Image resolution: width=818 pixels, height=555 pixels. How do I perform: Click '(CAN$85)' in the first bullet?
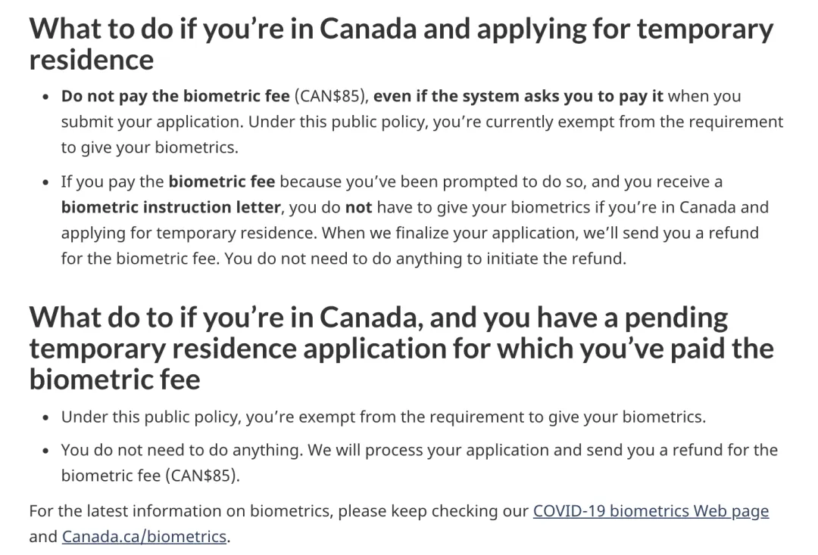[331, 96]
